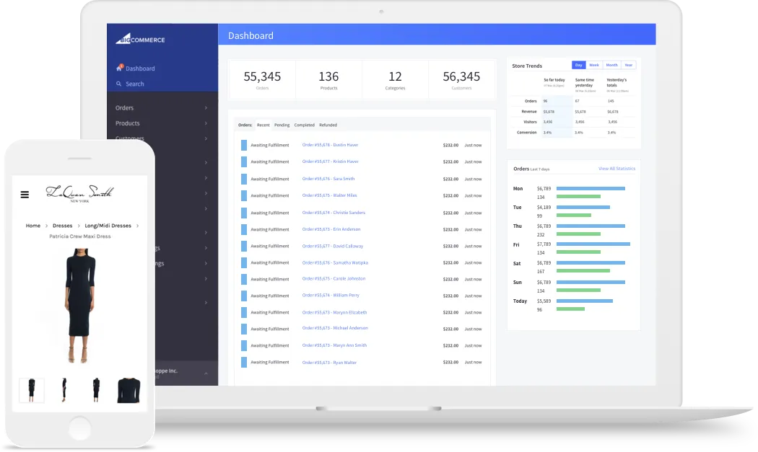Expand the Products sidebar menu chevron
758x452 pixels.
coord(206,123)
